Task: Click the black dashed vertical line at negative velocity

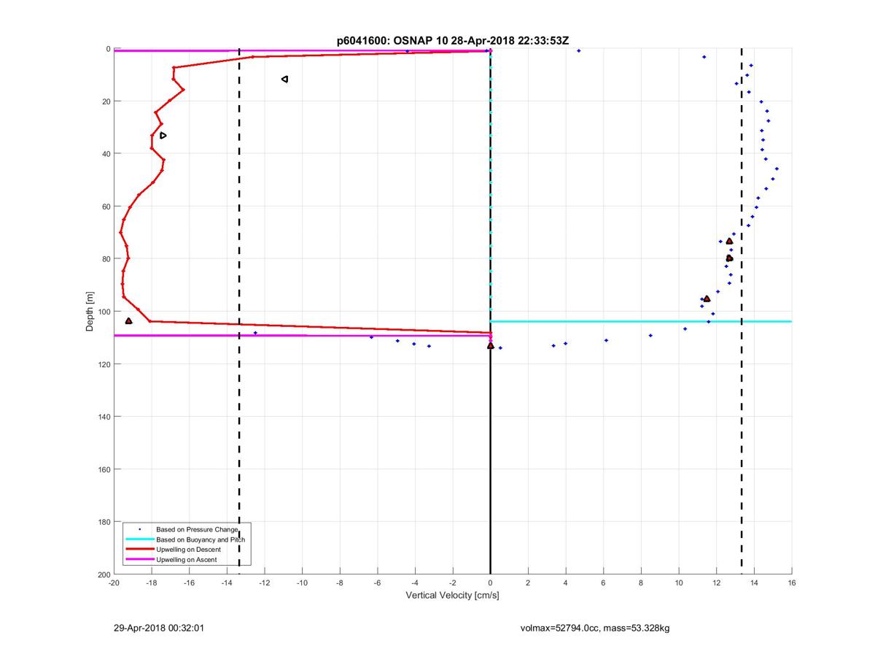Action: click(239, 312)
